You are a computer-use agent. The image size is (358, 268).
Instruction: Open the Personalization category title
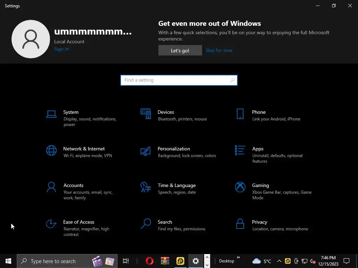point(174,149)
